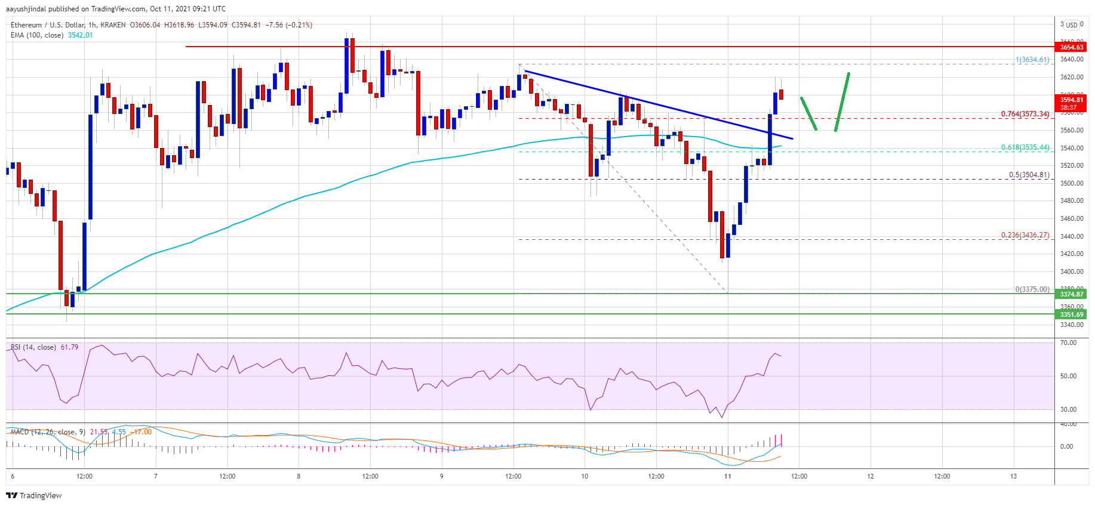
Task: Click the green 3351.69 support price tag
Action: (x=1072, y=314)
